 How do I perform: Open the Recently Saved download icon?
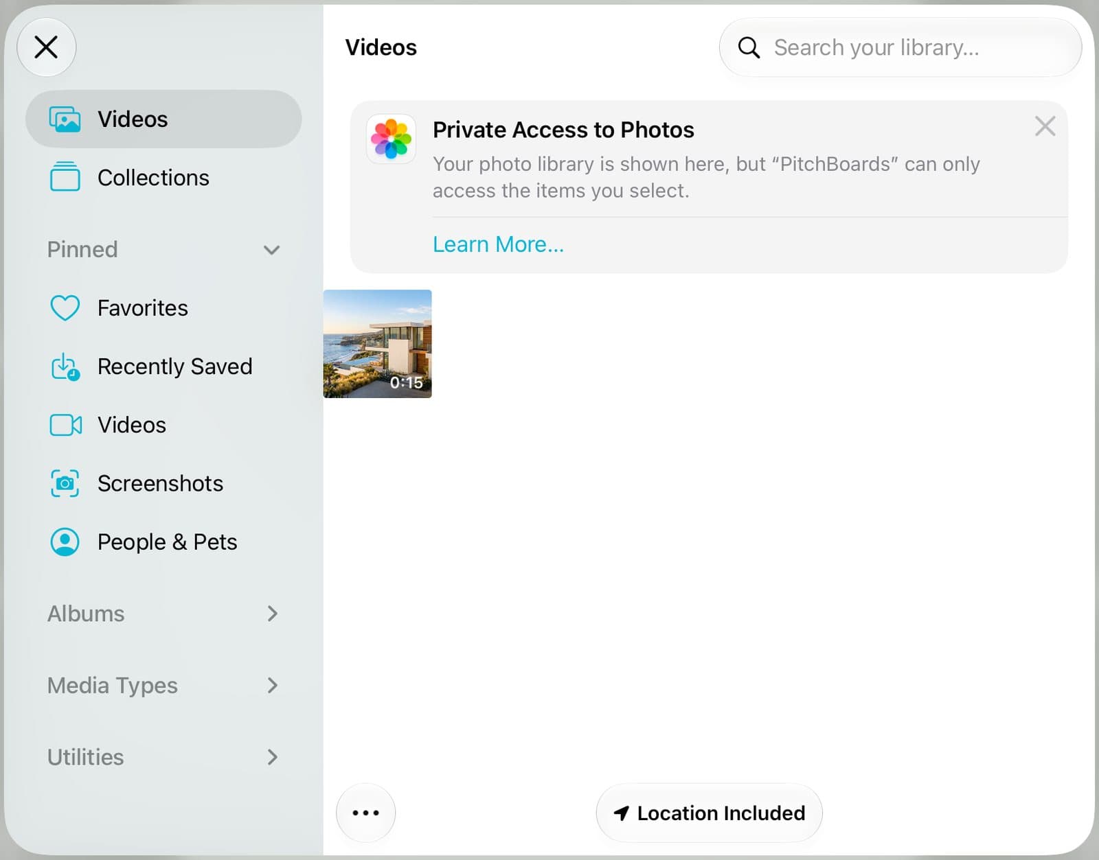pyautogui.click(x=65, y=367)
